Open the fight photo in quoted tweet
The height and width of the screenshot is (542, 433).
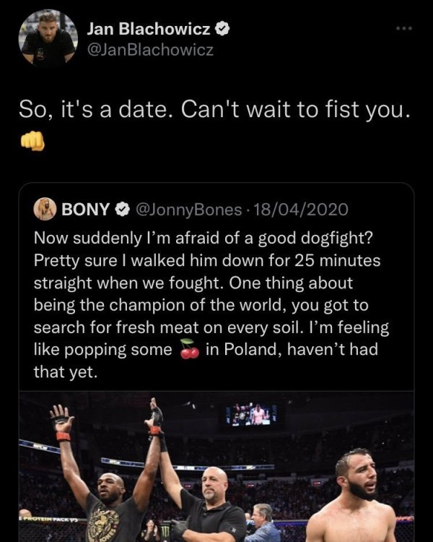coord(216,466)
